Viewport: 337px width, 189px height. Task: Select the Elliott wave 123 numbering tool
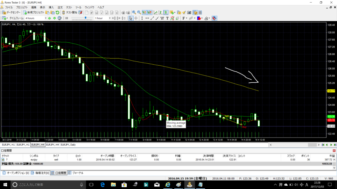172,18
